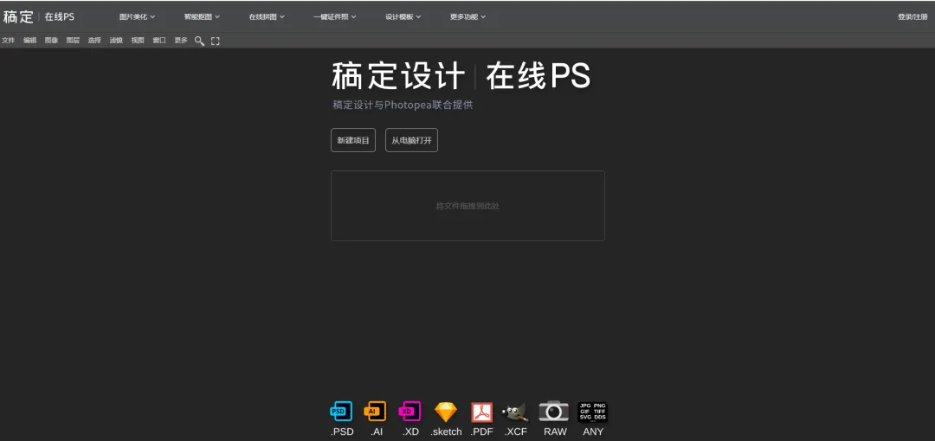Expand the 更多功能 dropdown

[x=468, y=16]
